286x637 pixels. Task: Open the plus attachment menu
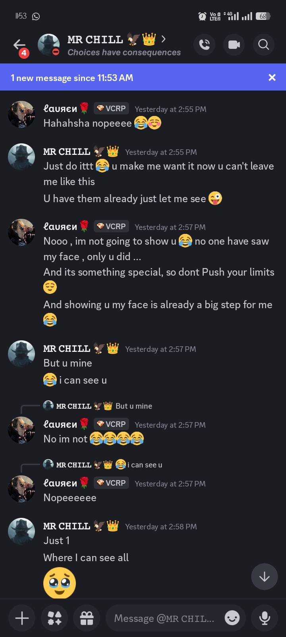pyautogui.click(x=22, y=618)
